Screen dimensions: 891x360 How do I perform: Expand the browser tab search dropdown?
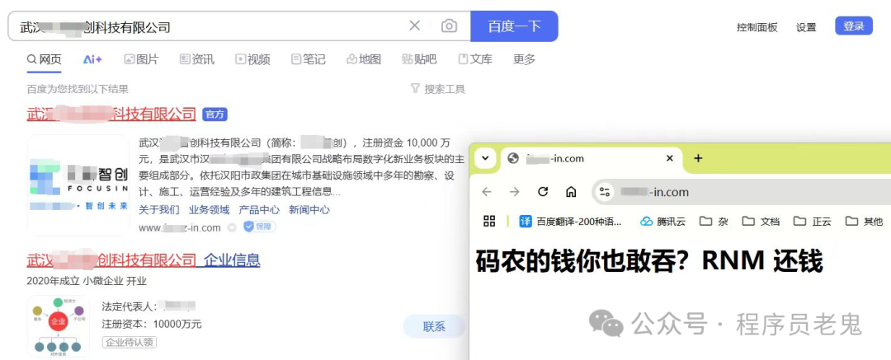(x=485, y=158)
